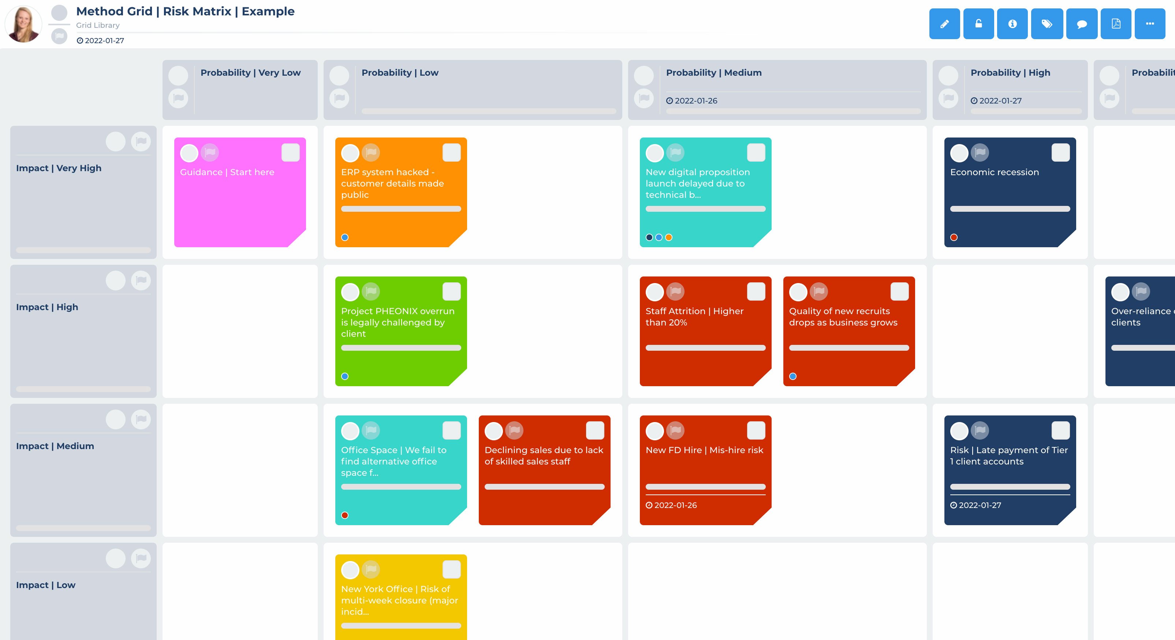1175x640 pixels.
Task: Click the info icon in toolbar
Action: coord(1012,24)
